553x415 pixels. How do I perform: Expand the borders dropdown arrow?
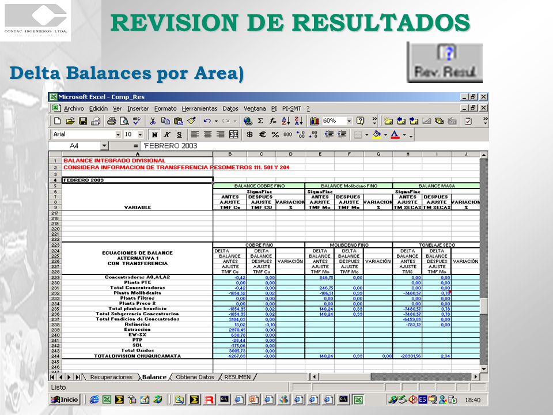[x=367, y=134]
